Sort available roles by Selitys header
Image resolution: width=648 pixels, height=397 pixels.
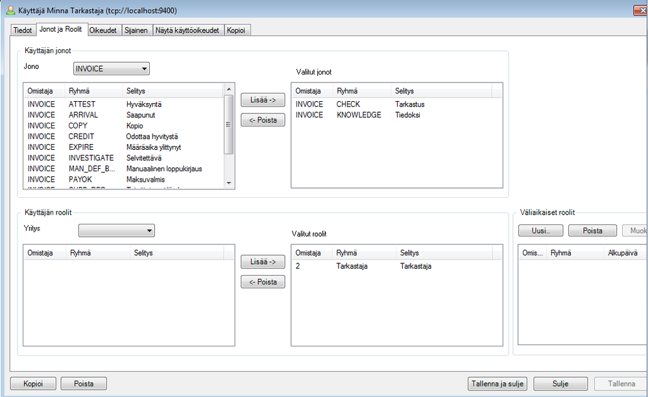pos(177,253)
